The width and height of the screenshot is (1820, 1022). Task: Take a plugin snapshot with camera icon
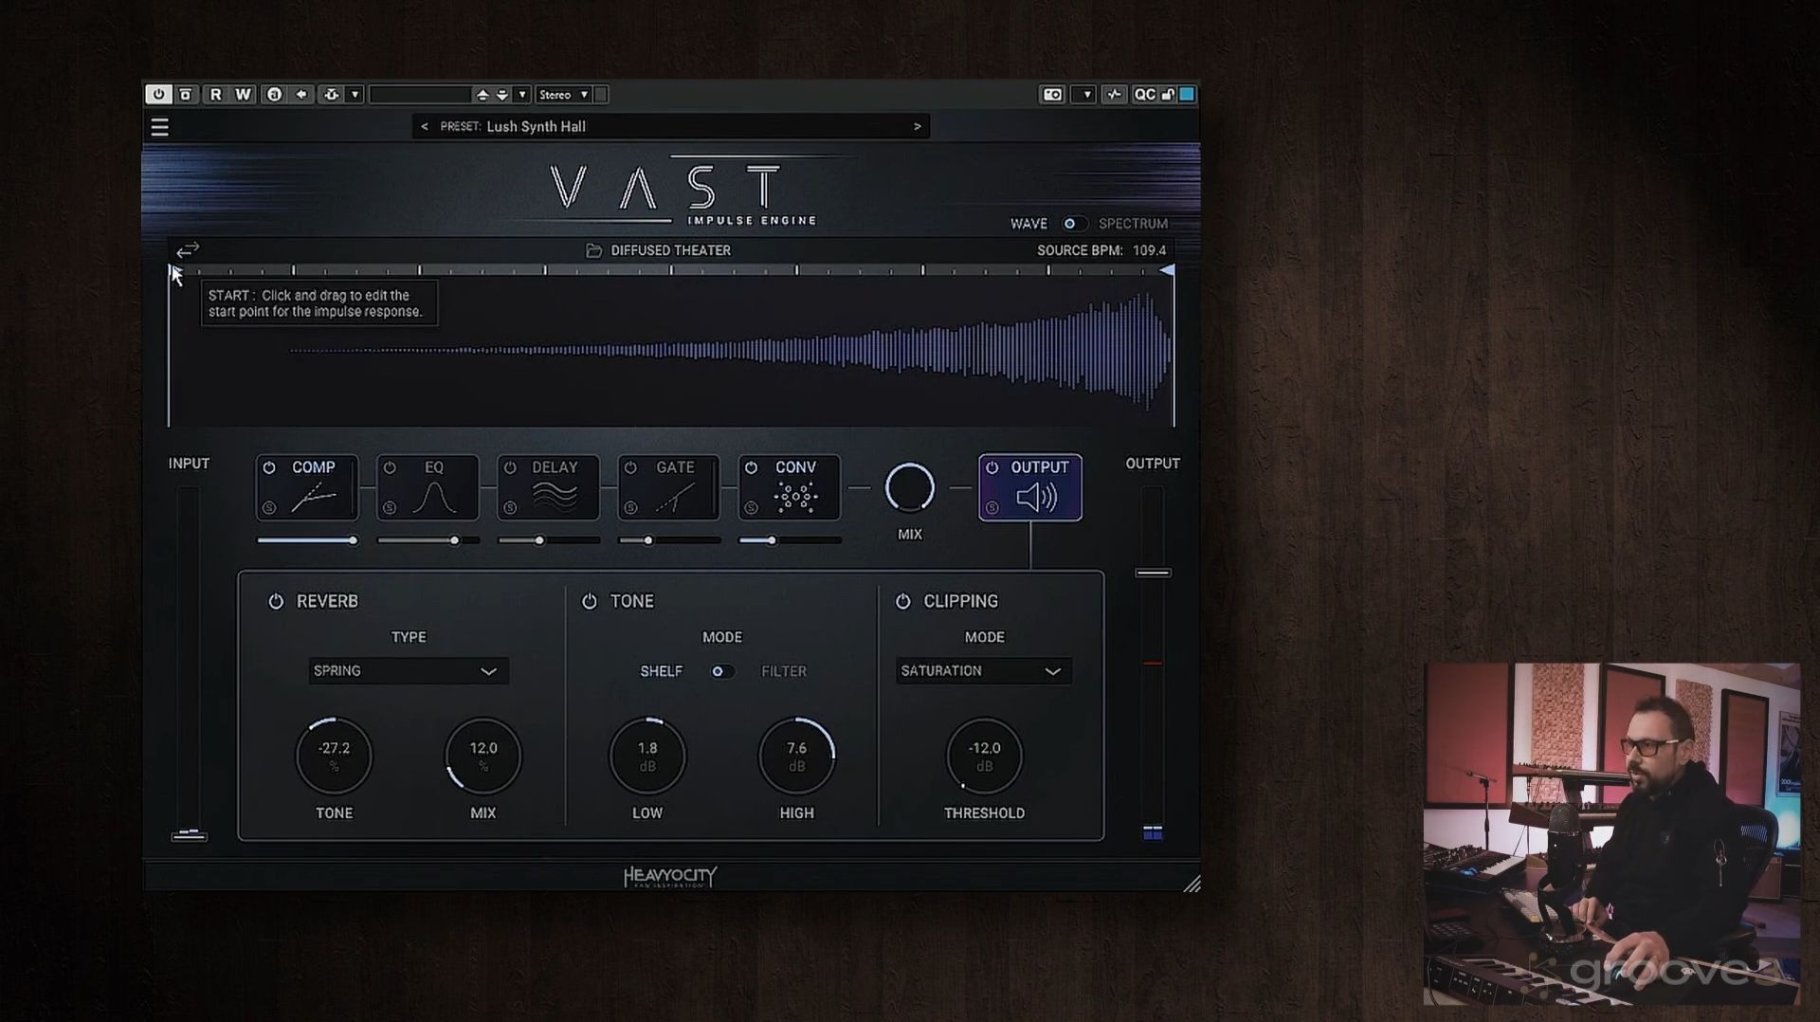[1052, 94]
